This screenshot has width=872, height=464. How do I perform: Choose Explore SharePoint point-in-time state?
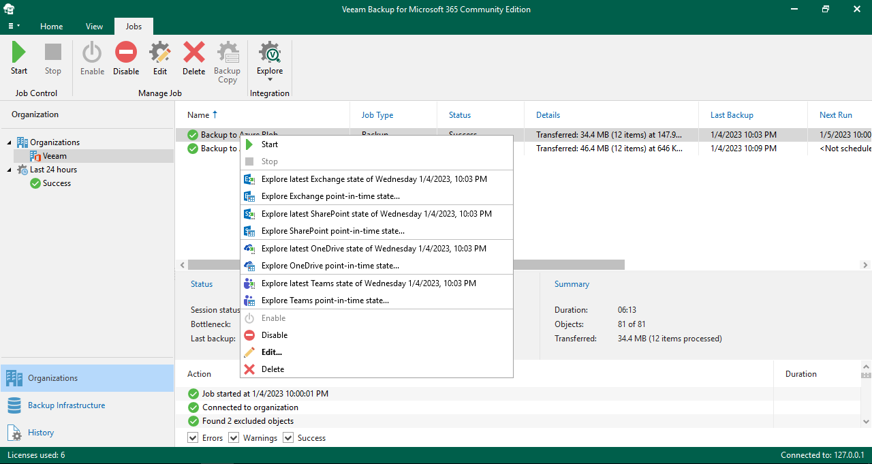pos(332,231)
